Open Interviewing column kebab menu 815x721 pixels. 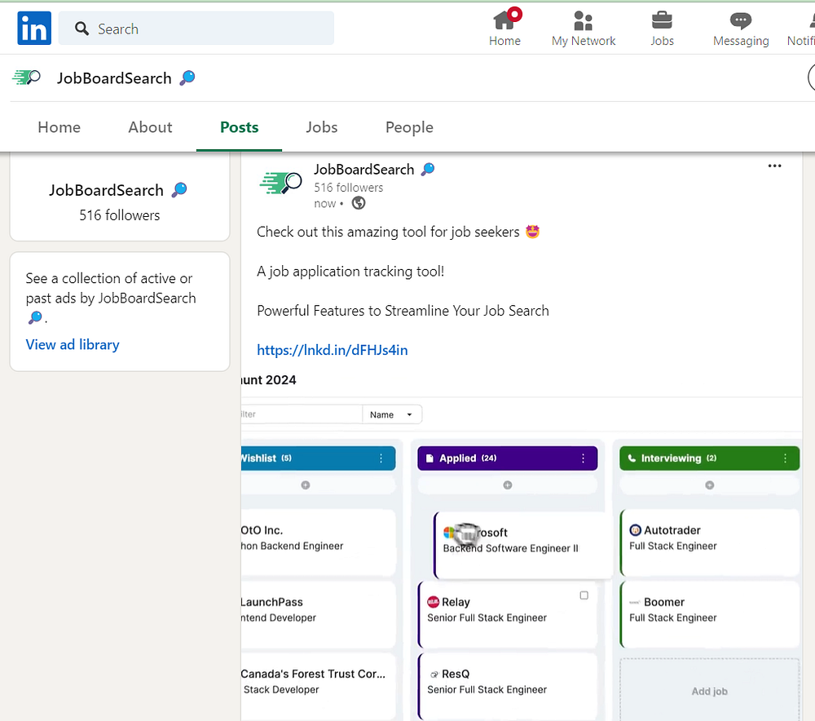coord(785,458)
